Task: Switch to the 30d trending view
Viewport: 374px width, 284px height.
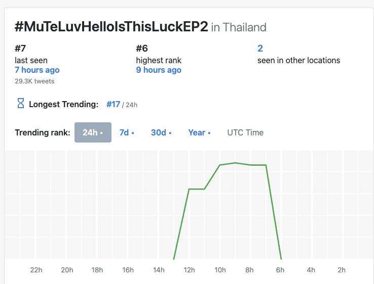Action: point(161,132)
